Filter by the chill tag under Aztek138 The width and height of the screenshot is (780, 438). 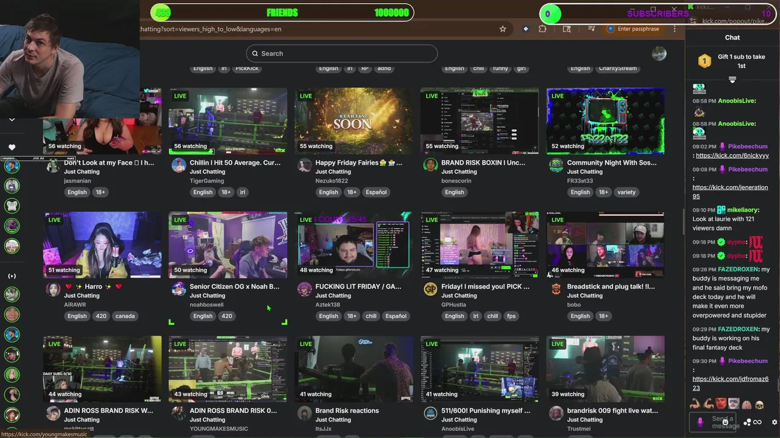coord(371,316)
